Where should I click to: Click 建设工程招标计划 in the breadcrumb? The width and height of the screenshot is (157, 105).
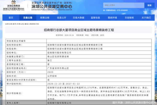32,24
